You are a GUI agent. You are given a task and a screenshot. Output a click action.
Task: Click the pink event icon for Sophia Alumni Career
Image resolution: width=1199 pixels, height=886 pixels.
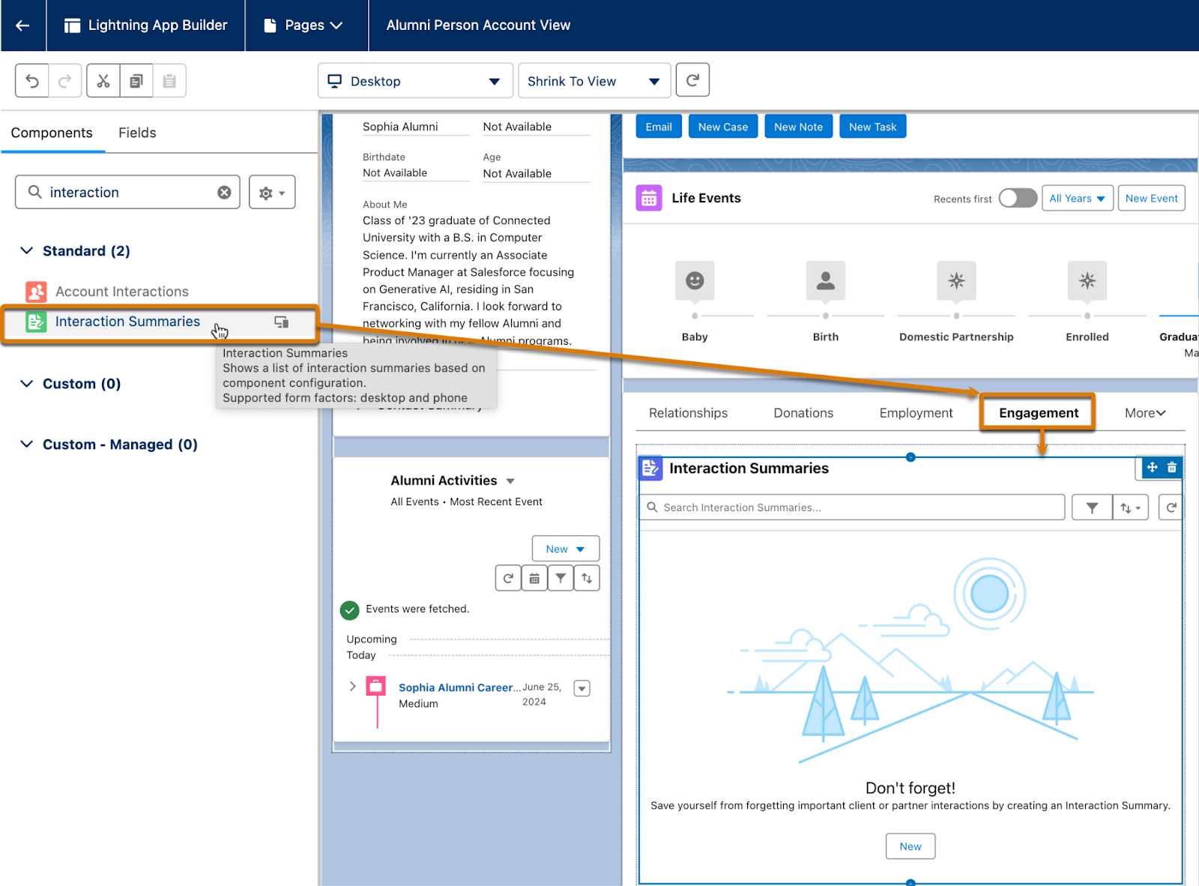tap(376, 686)
